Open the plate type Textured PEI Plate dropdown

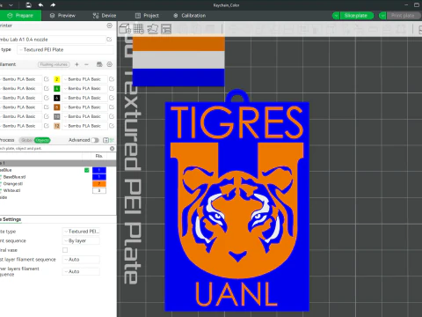click(65, 50)
